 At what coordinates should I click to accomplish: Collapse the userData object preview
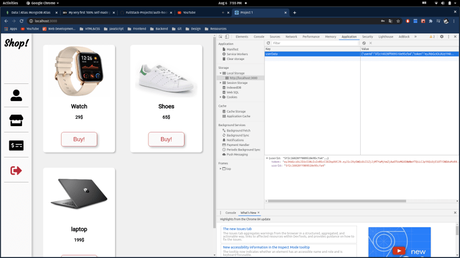tap(267, 158)
